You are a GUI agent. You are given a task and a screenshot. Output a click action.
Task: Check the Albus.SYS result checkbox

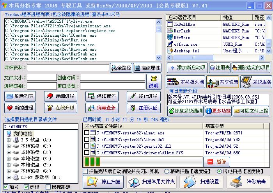click(87, 153)
